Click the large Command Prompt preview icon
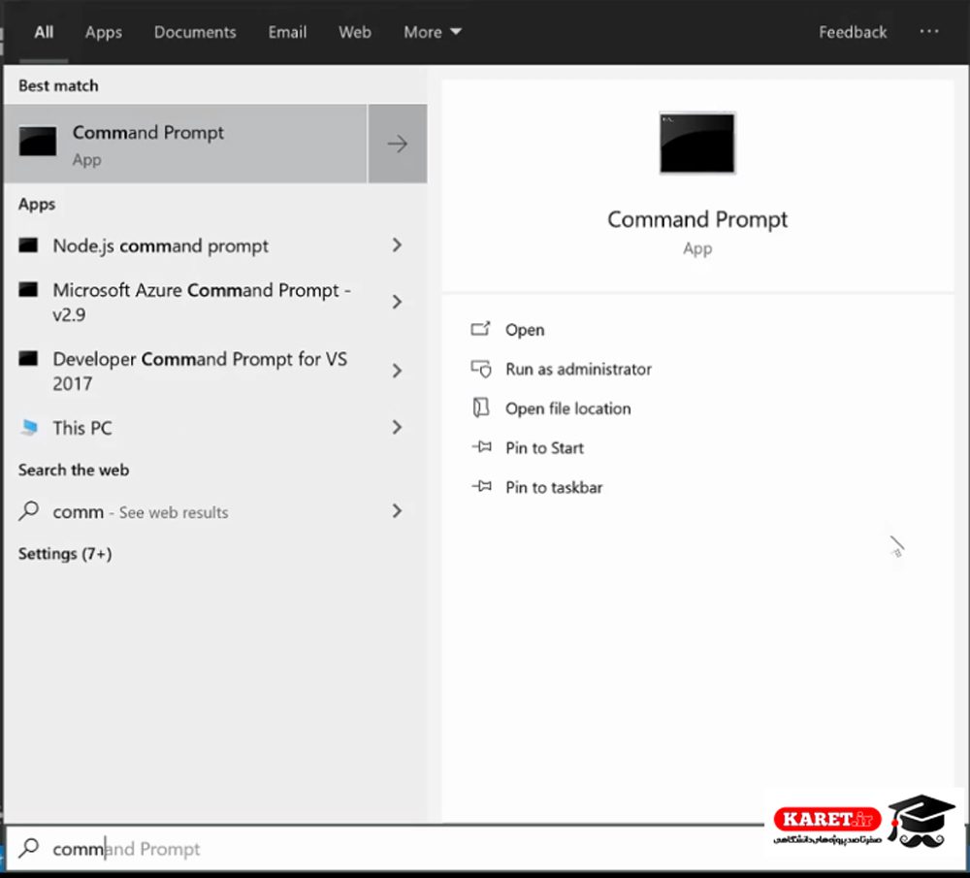 [697, 143]
